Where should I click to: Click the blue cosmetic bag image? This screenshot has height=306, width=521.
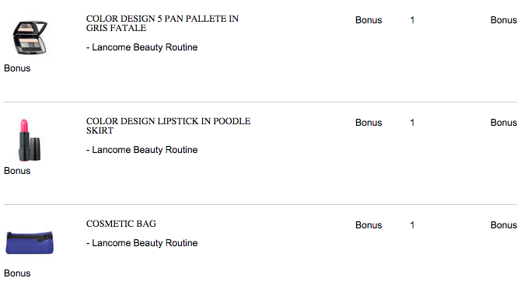30,243
